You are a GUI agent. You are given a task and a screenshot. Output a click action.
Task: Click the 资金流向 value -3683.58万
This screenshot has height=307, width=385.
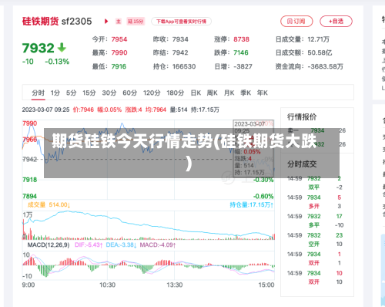pyautogui.click(x=326, y=66)
